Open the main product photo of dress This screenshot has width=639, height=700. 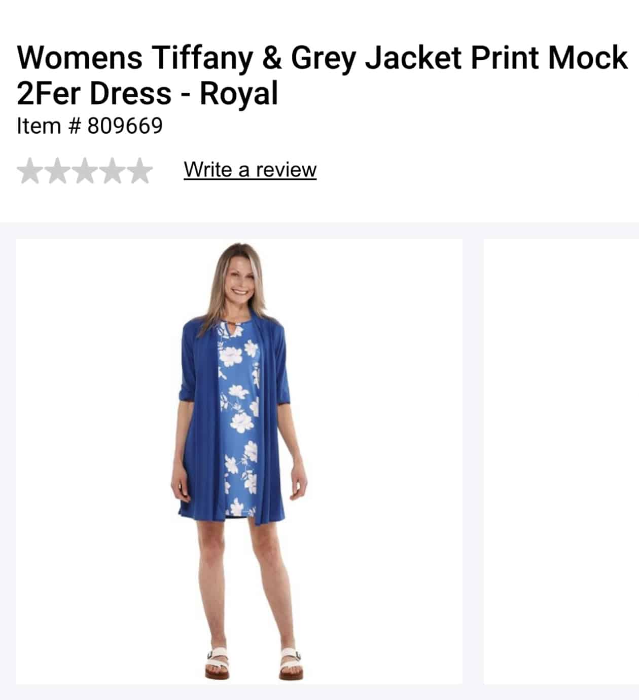(x=239, y=461)
